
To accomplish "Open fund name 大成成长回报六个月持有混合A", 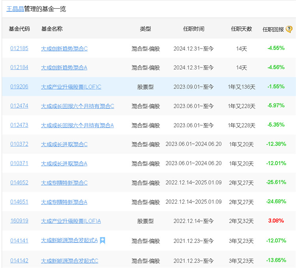I will pyautogui.click(x=77, y=126).
